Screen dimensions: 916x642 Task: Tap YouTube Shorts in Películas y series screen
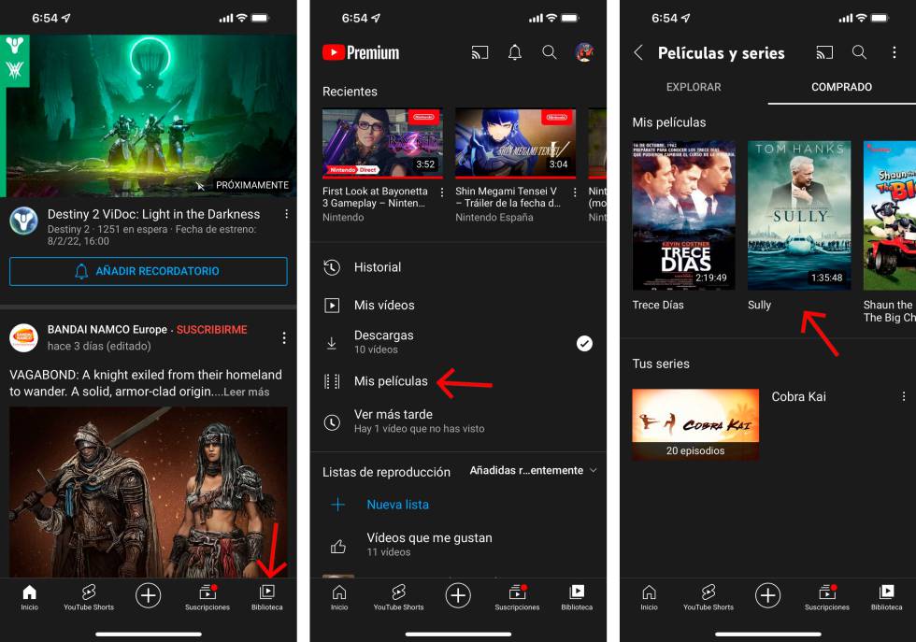pyautogui.click(x=708, y=597)
